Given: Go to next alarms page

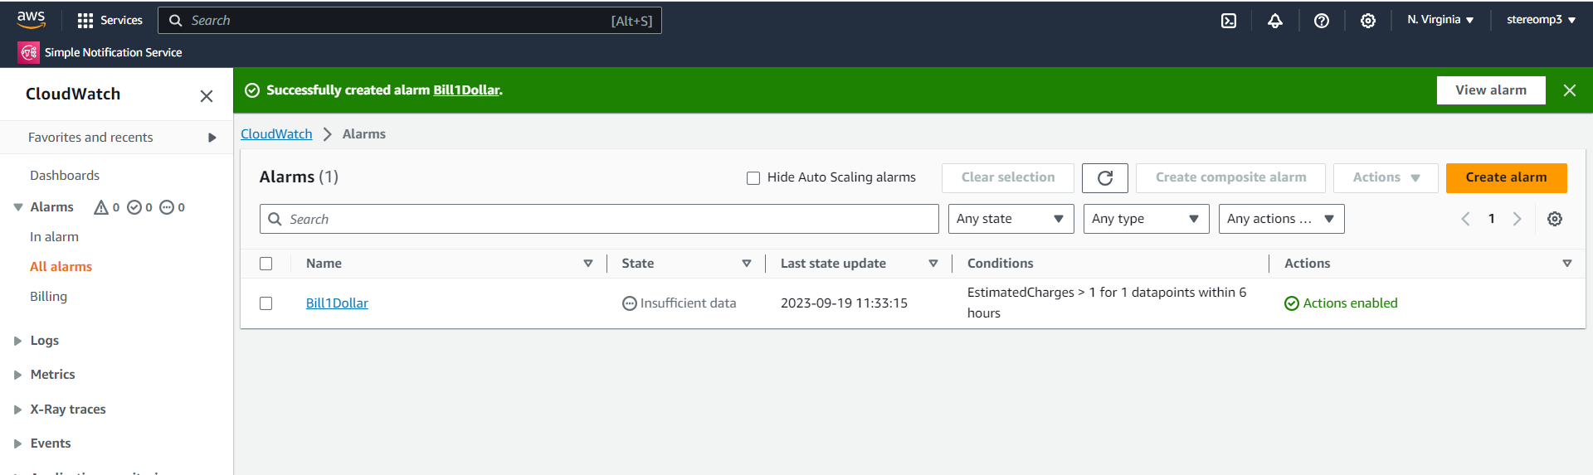Looking at the screenshot, I should coord(1517,219).
